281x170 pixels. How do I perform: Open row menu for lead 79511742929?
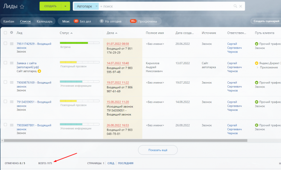click(x=12, y=44)
